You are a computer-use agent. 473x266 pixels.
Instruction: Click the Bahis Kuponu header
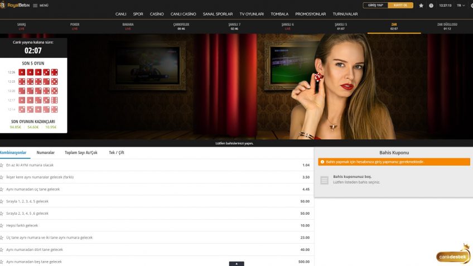pyautogui.click(x=394, y=153)
